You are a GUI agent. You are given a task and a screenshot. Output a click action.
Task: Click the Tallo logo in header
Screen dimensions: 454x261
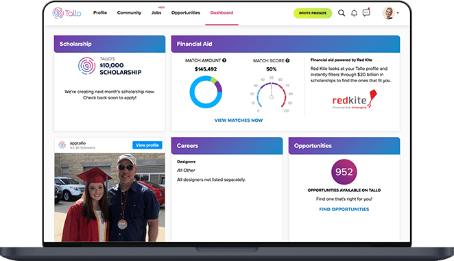[67, 13]
